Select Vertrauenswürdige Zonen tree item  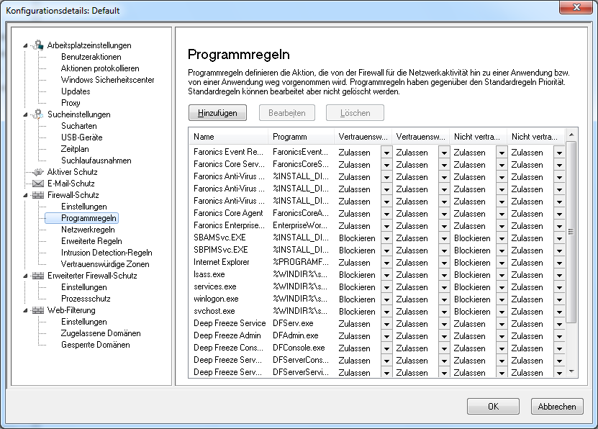[x=105, y=264]
